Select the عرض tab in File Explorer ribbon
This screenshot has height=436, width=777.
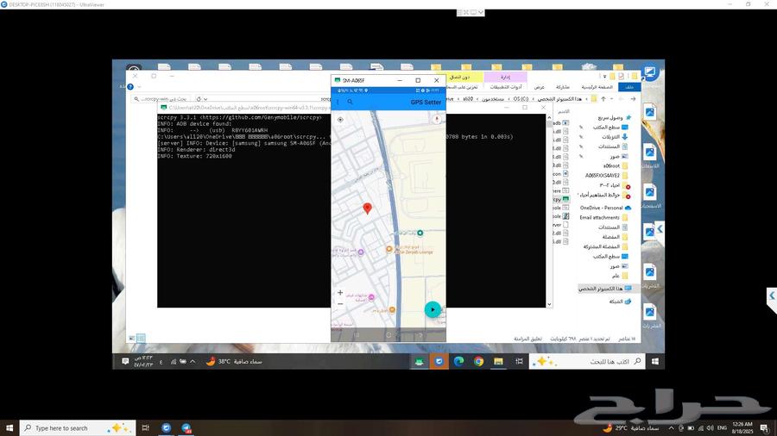(x=539, y=87)
